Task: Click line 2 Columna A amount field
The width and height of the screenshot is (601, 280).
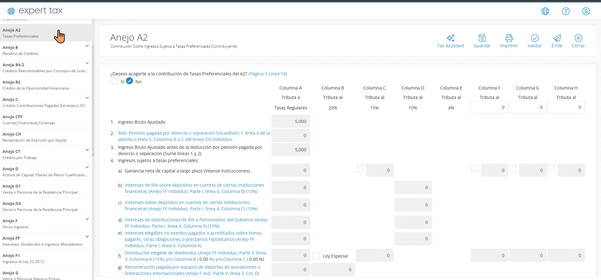Action: click(x=291, y=136)
